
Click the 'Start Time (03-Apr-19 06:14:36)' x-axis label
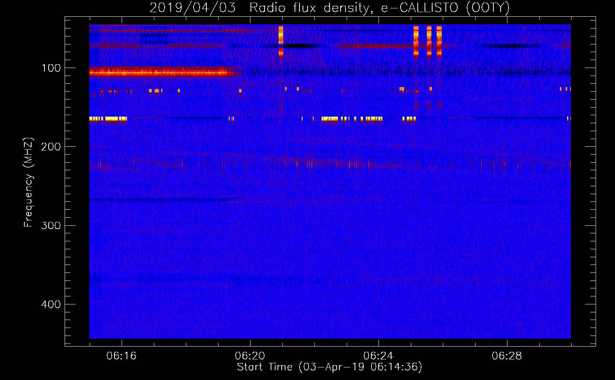330,367
